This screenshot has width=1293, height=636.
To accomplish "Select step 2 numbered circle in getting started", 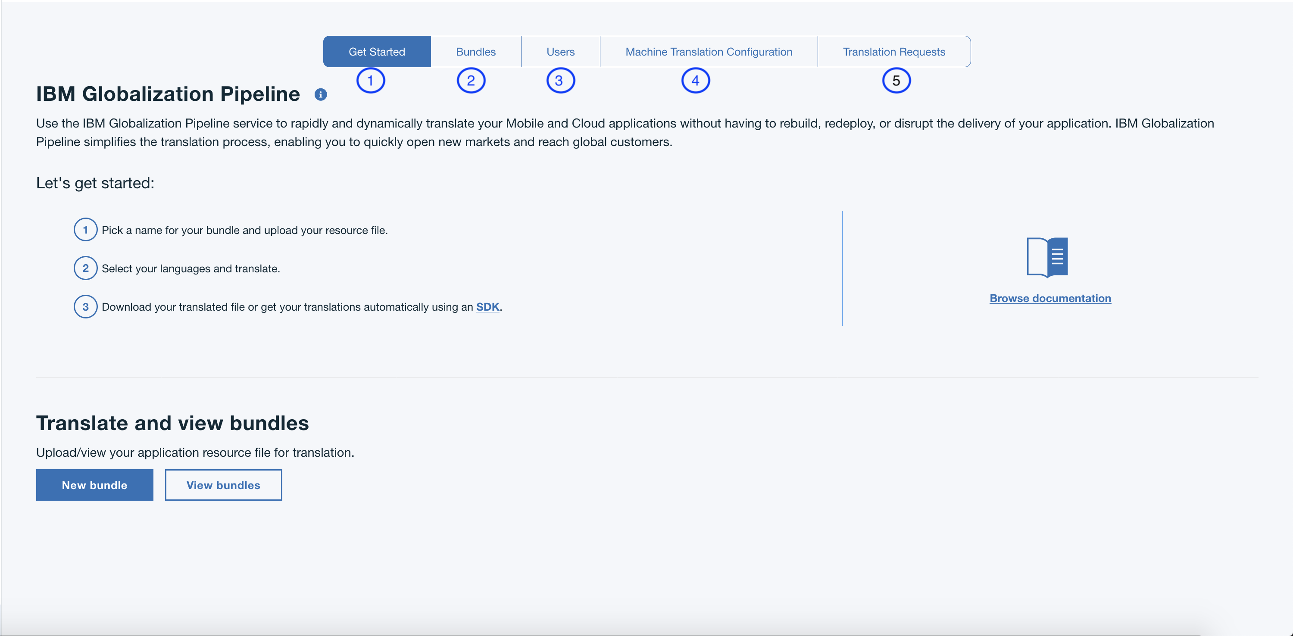I will pyautogui.click(x=85, y=268).
